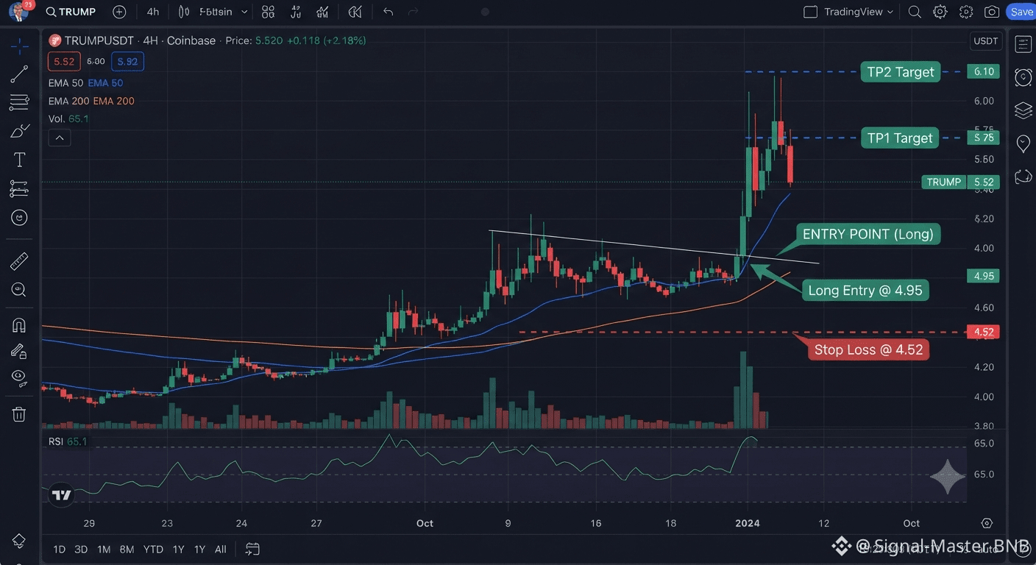The image size is (1036, 565).
Task: Open the go-to-date calendar icon
Action: click(252, 549)
